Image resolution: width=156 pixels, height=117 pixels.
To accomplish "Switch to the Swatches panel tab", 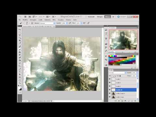I will 111,54.
